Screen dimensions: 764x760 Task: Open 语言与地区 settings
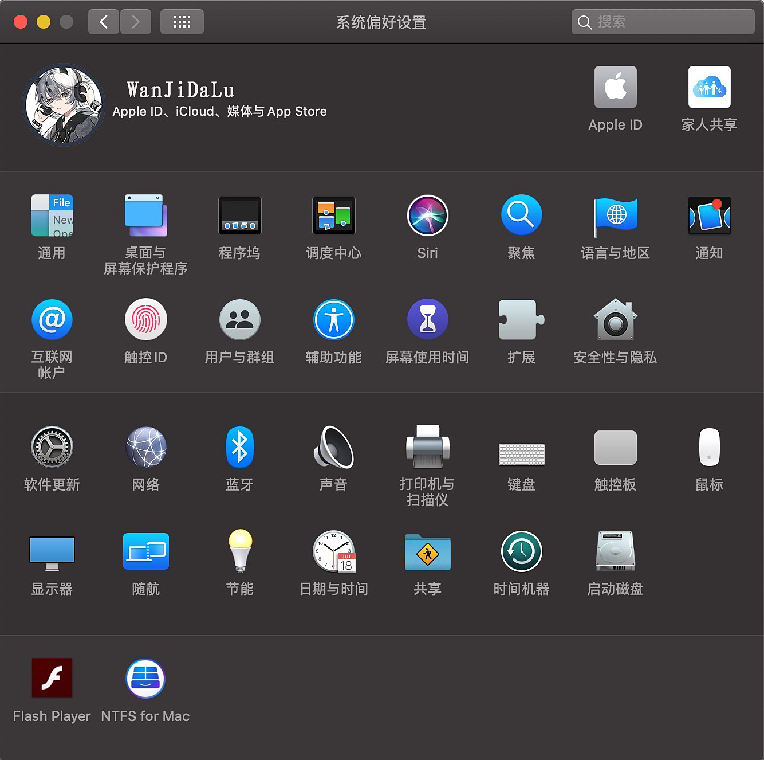[x=615, y=216]
